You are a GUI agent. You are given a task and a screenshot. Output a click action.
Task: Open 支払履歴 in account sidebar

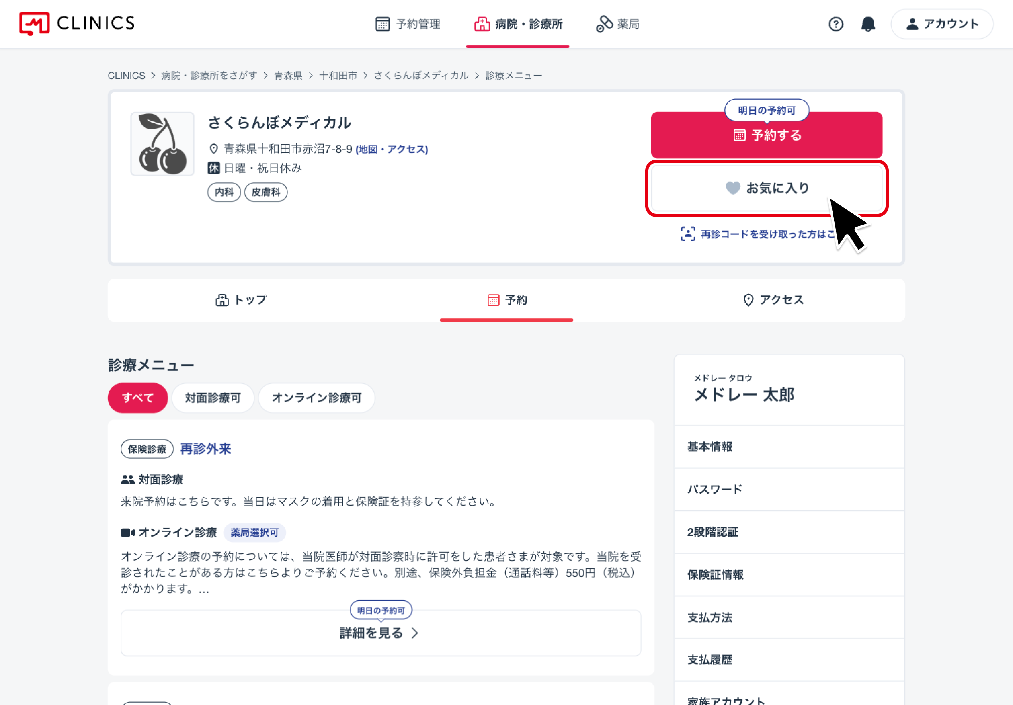coord(789,660)
